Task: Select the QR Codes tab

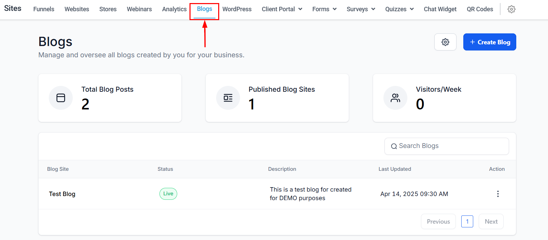Action: [x=480, y=9]
